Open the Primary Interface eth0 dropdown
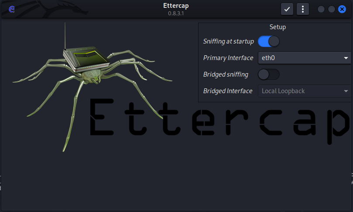This screenshot has height=212, width=353. [301, 58]
